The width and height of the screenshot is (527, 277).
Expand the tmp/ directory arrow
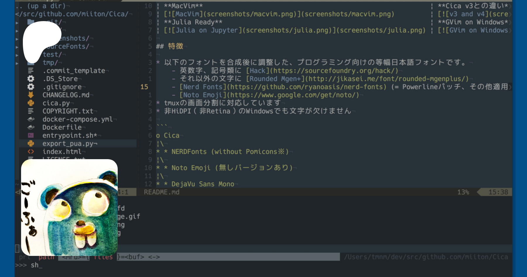point(17,63)
